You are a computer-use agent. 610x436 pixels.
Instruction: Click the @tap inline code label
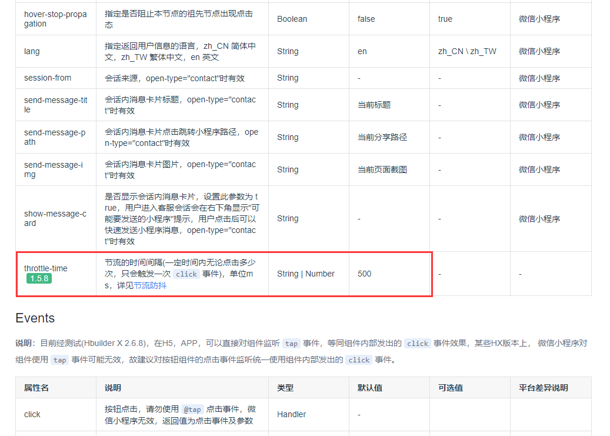[x=193, y=410]
